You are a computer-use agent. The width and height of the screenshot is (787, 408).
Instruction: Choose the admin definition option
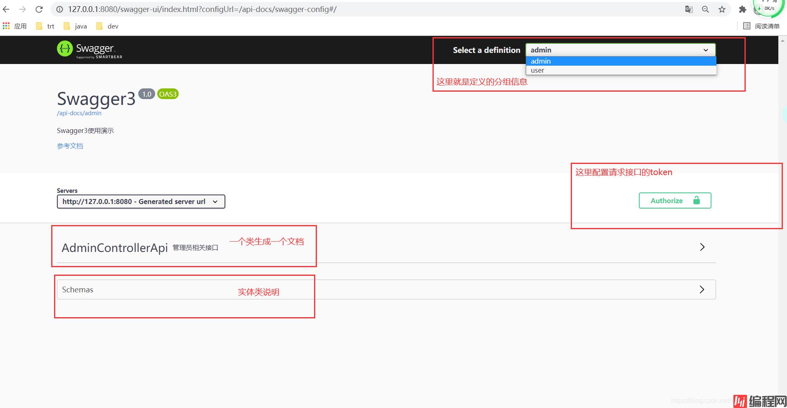[x=621, y=61]
